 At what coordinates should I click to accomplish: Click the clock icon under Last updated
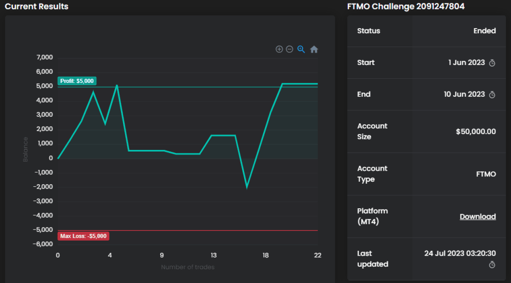pos(492,265)
